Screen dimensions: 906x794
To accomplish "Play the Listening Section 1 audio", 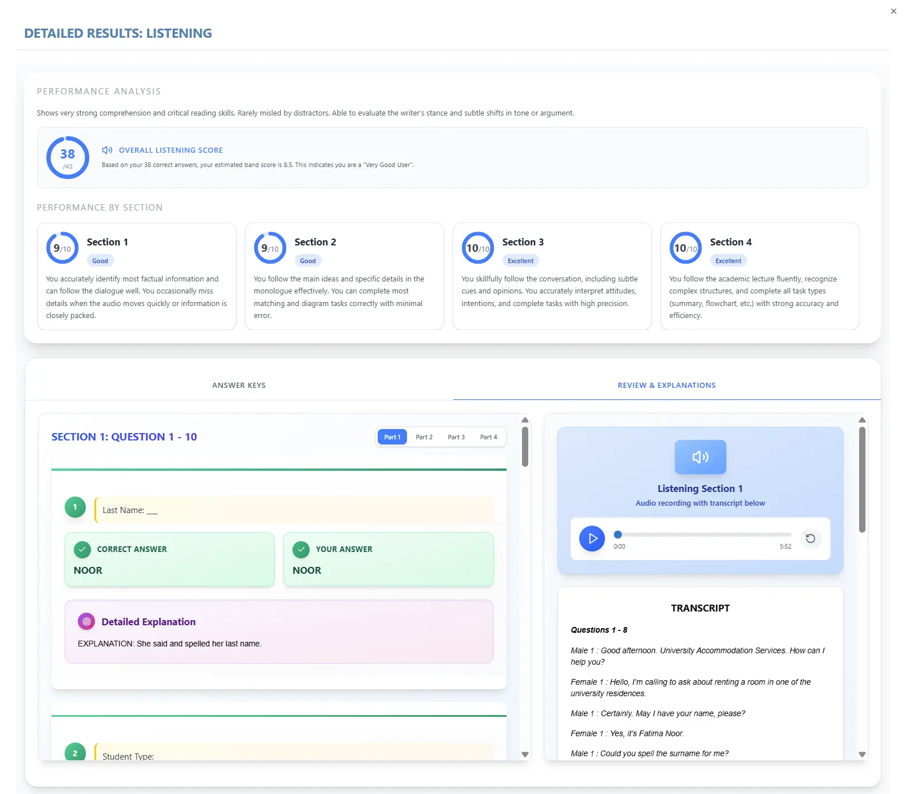I will coord(592,538).
